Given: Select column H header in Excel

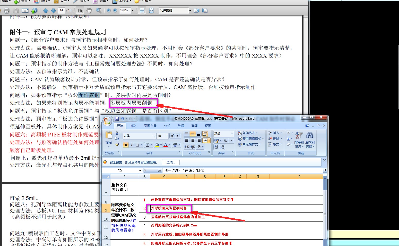Looking at the screenshot, I should pos(258,177).
